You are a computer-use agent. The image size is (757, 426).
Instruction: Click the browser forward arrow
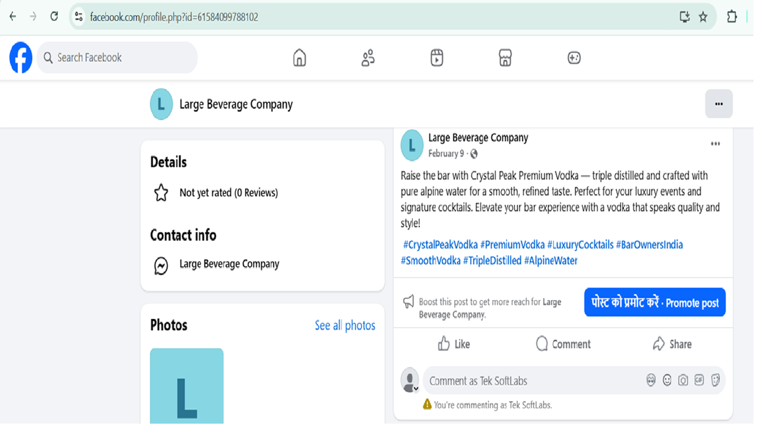pos(33,17)
